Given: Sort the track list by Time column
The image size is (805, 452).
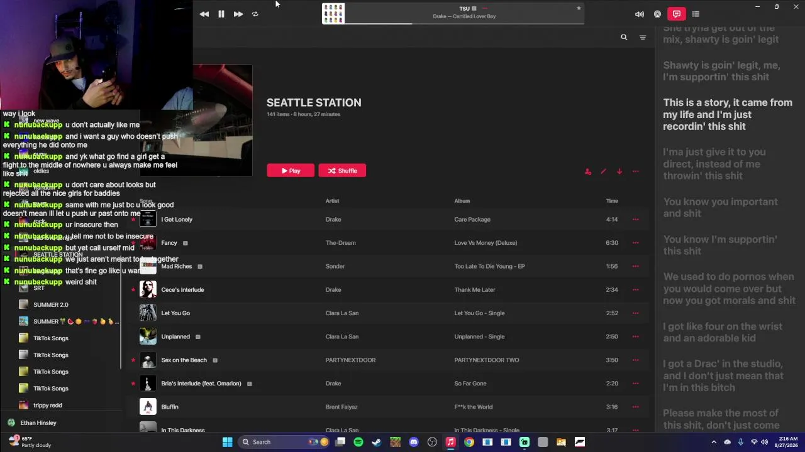Looking at the screenshot, I should point(612,201).
